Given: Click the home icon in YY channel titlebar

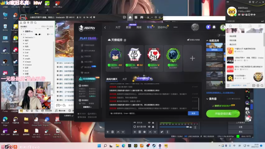Looking at the screenshot, I should pos(130,17).
